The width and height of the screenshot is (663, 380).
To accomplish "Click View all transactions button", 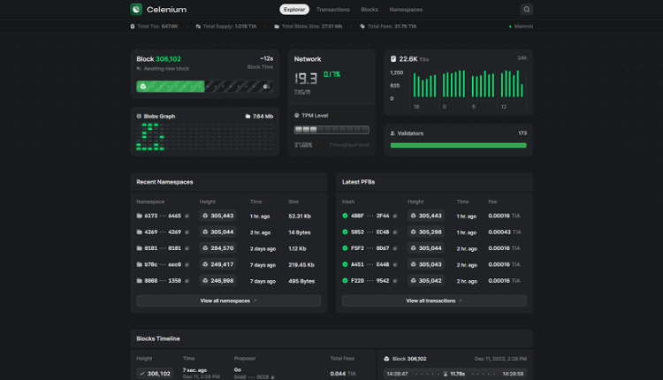I will 433,300.
